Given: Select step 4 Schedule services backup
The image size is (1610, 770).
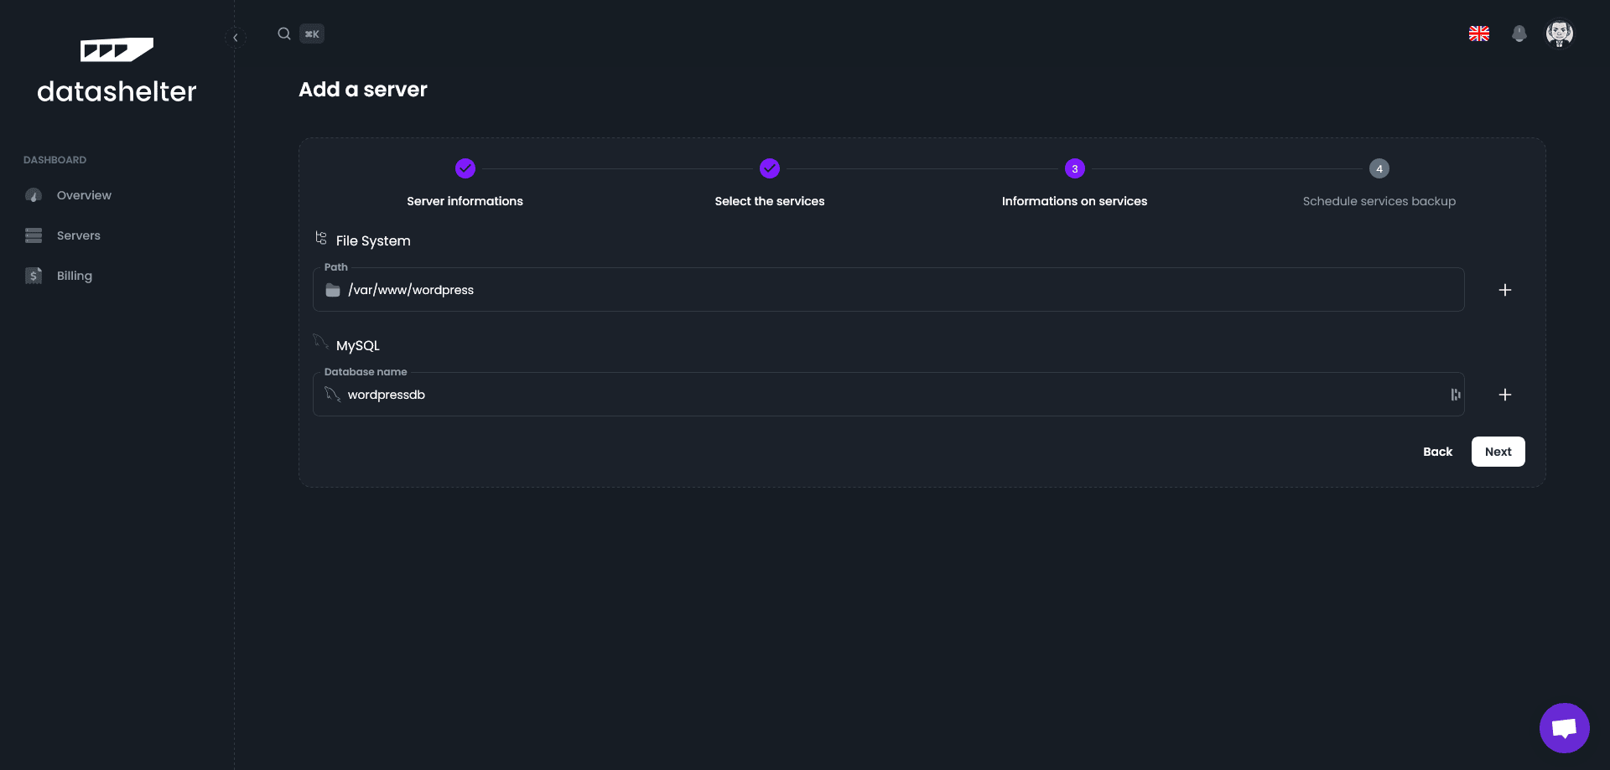Looking at the screenshot, I should (1379, 169).
